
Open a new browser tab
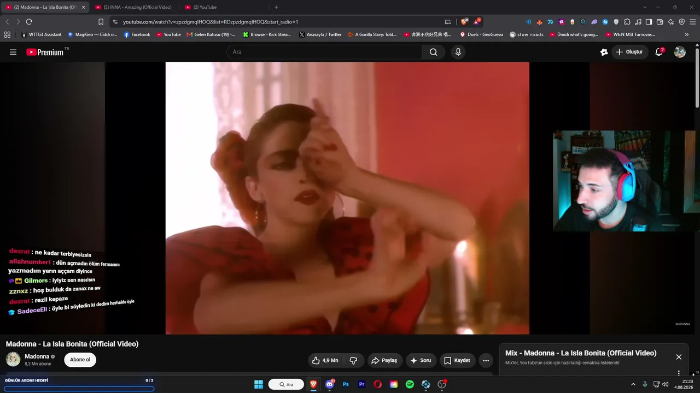point(276,7)
